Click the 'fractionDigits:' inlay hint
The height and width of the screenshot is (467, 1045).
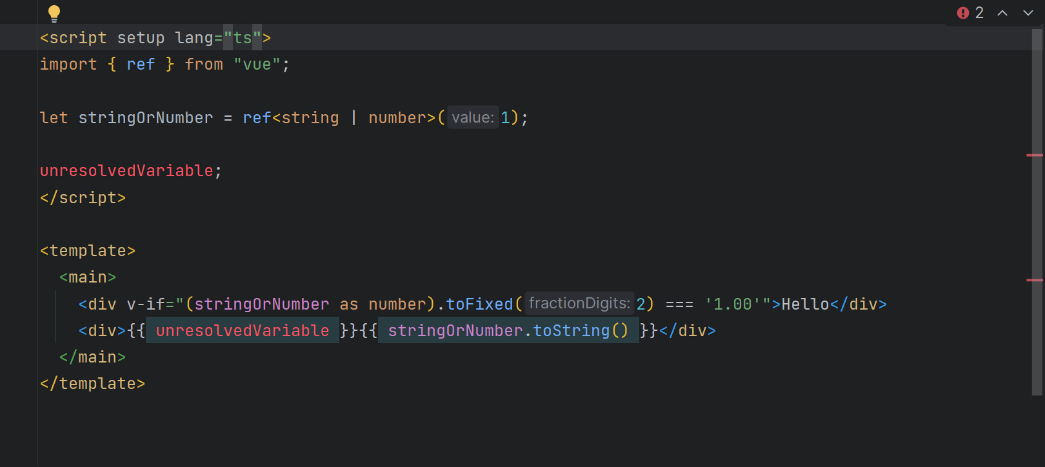tap(579, 303)
